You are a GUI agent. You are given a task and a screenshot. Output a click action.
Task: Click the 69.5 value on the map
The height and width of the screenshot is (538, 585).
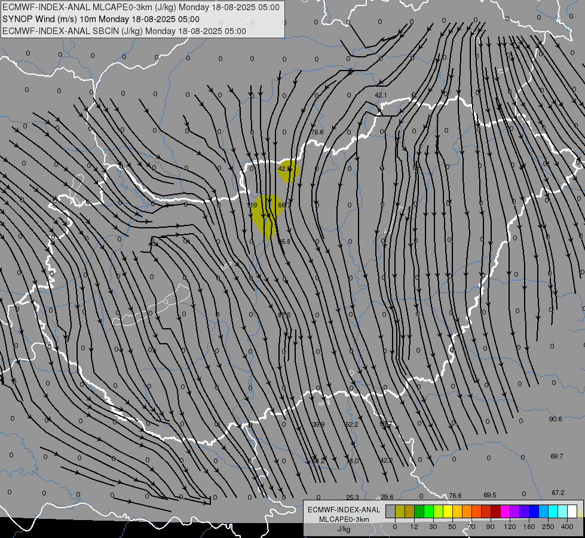click(490, 495)
